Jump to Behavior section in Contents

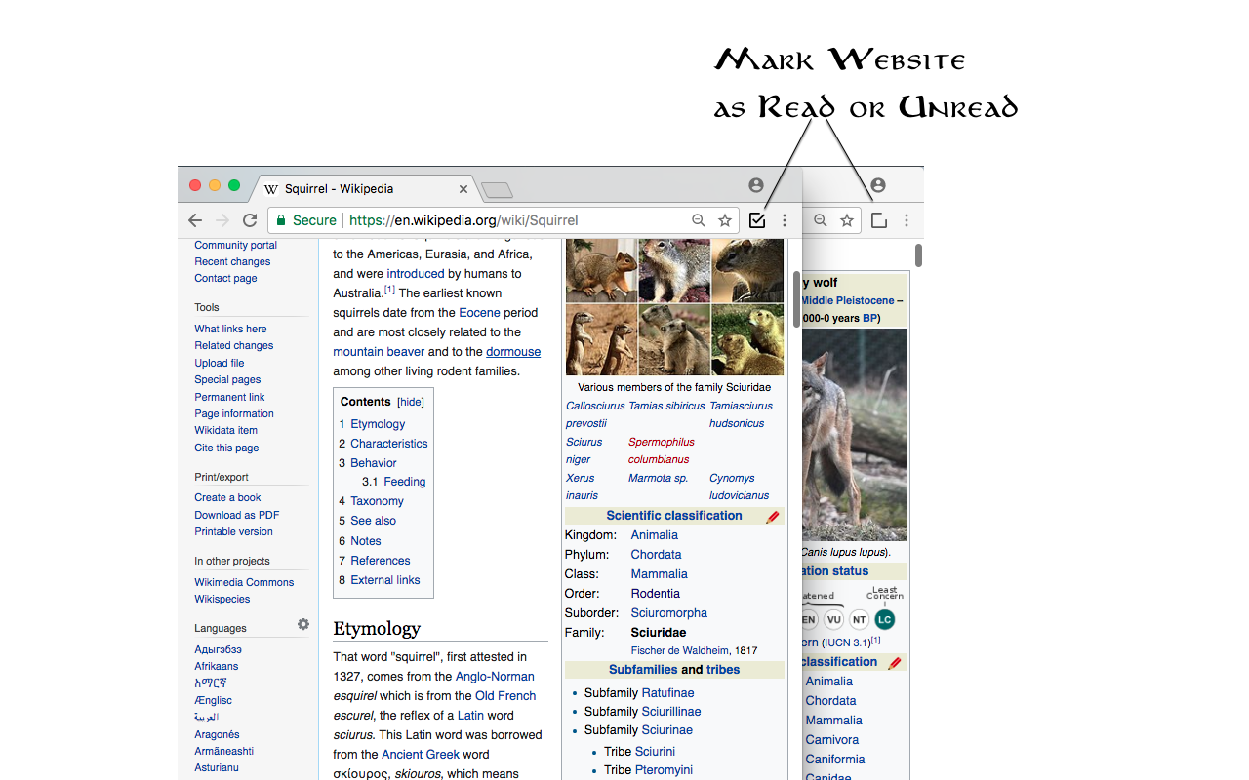374,463
